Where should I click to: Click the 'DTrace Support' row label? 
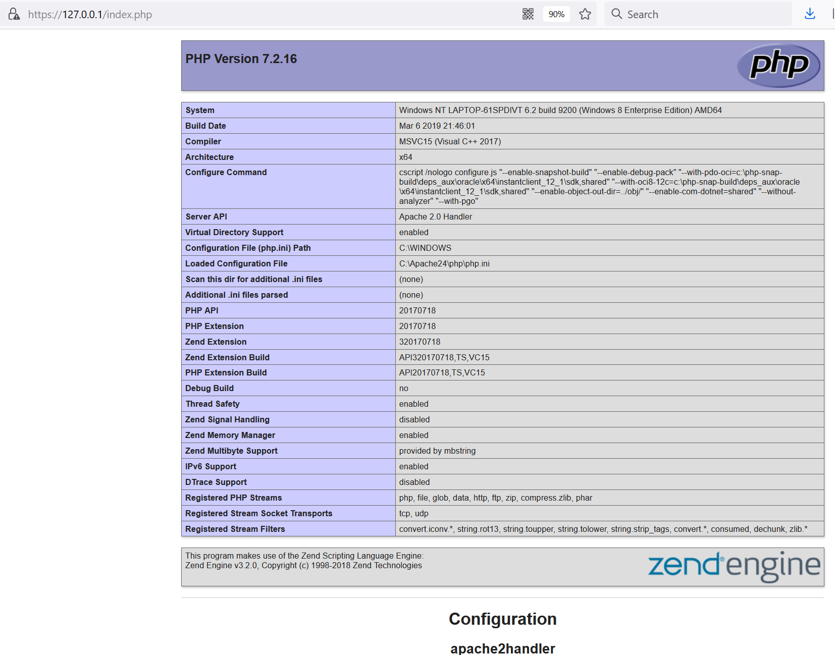(x=216, y=482)
